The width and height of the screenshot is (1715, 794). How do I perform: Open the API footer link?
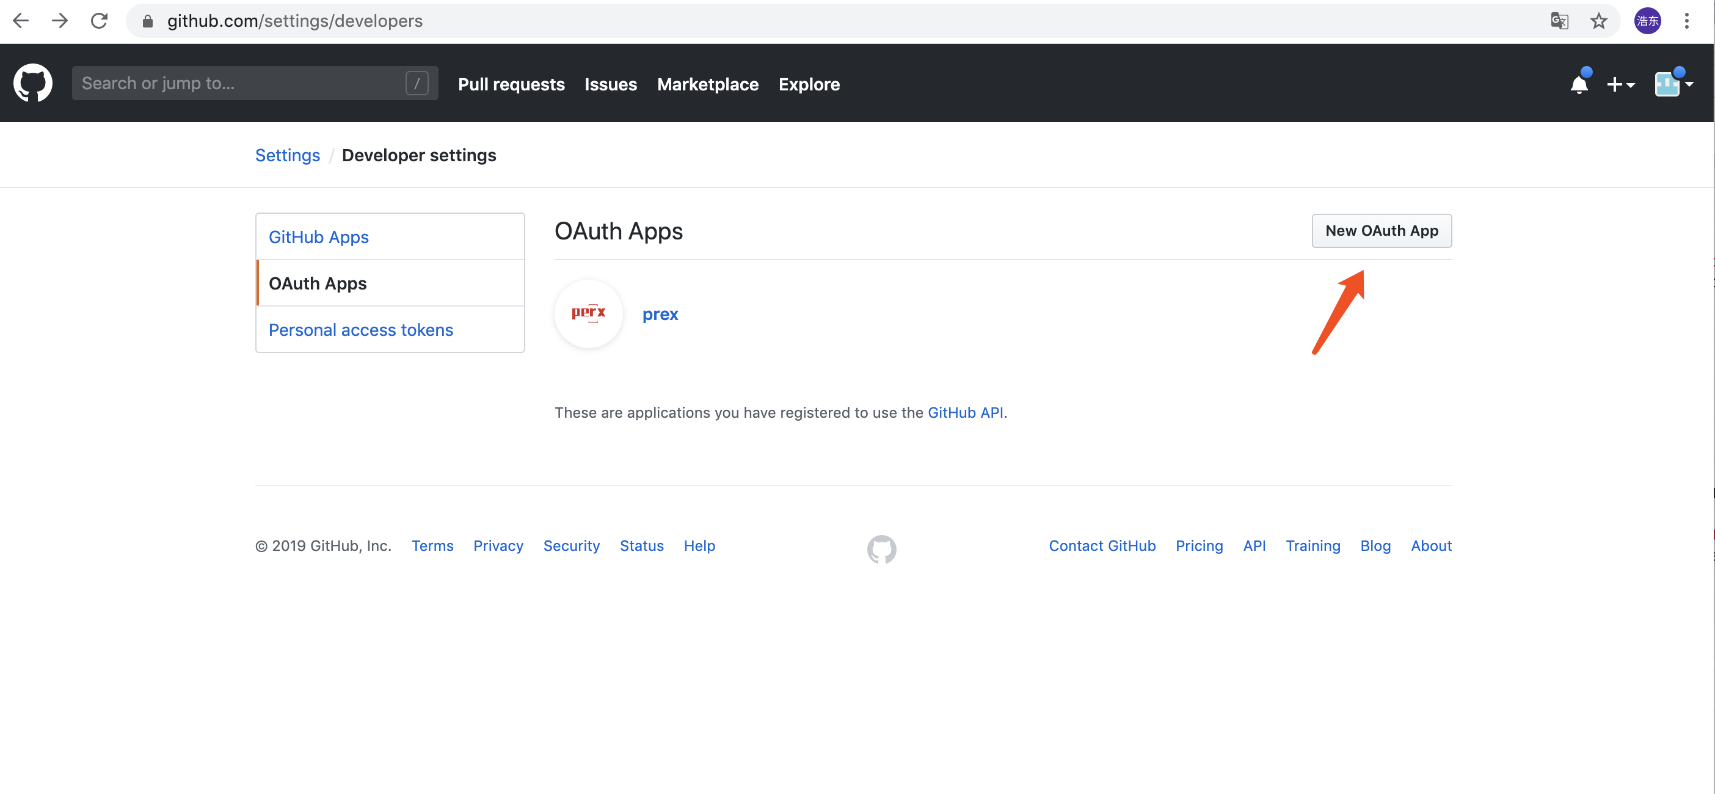pos(1254,546)
